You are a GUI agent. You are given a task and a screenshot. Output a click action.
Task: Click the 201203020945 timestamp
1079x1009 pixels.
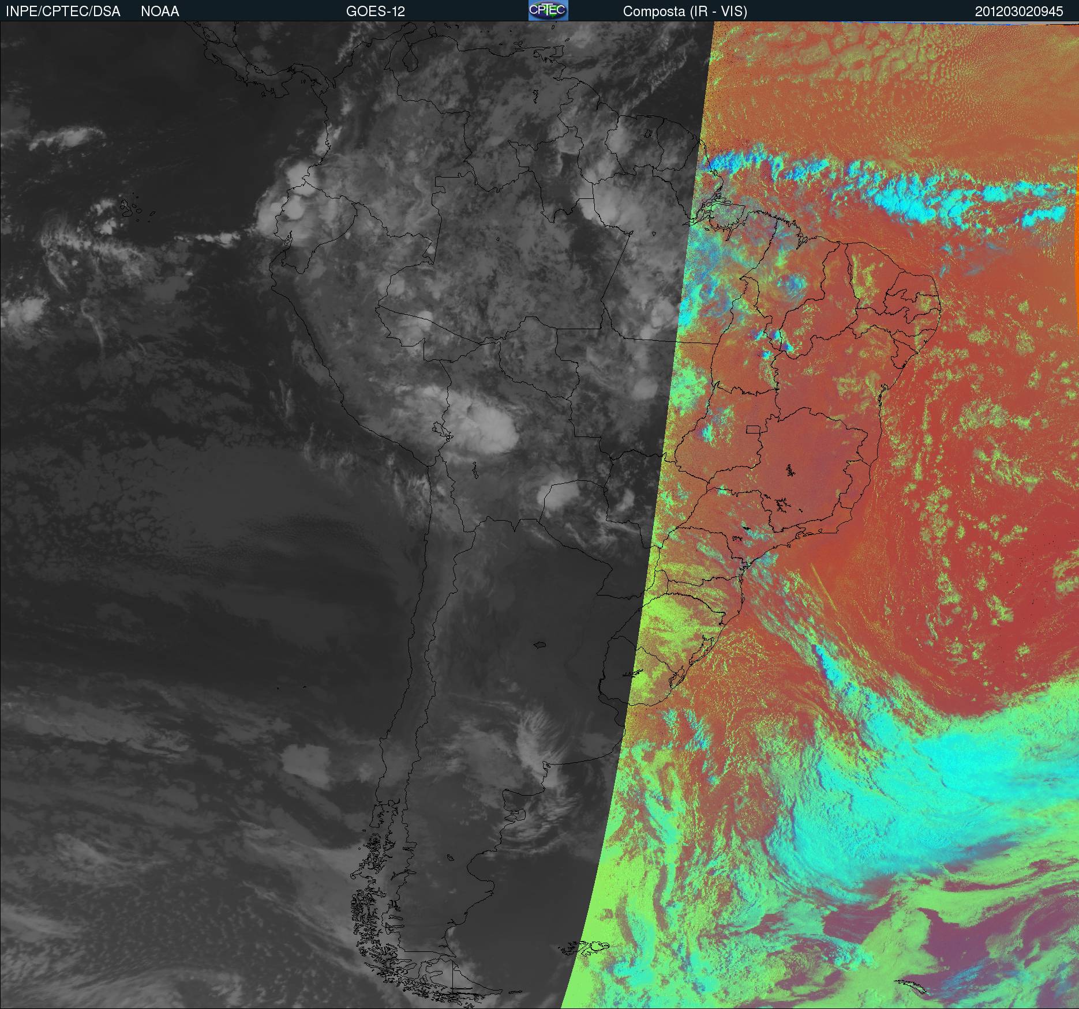[1019, 12]
